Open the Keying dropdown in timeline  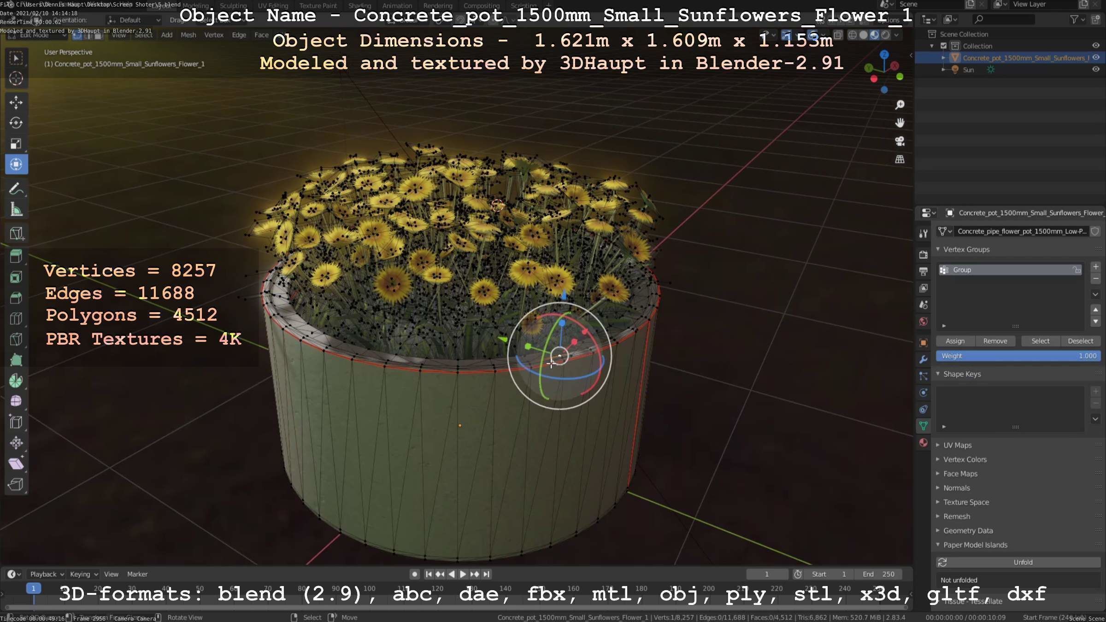(x=84, y=574)
